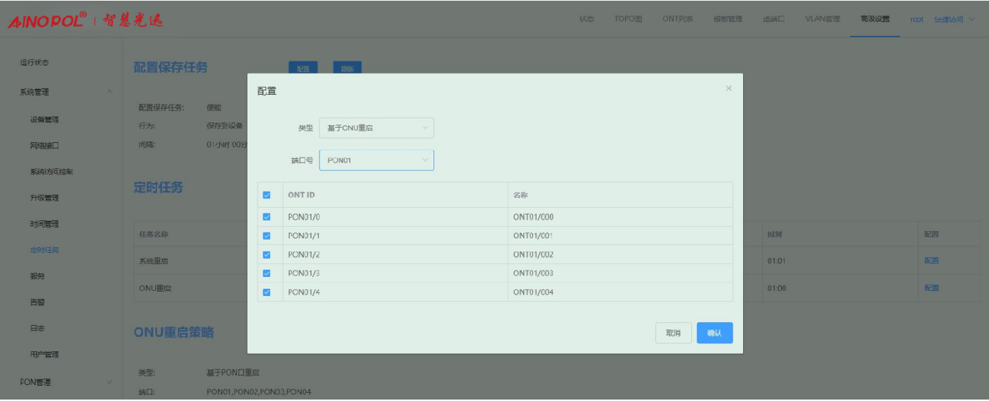Uncheck the PON01/4 row checkbox
The height and width of the screenshot is (401, 989).
pyautogui.click(x=266, y=292)
